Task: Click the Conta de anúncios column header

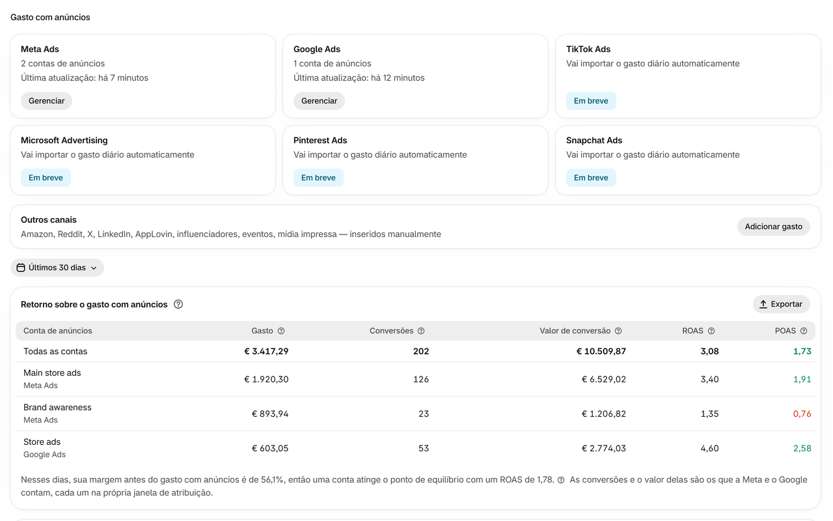Action: (x=58, y=331)
